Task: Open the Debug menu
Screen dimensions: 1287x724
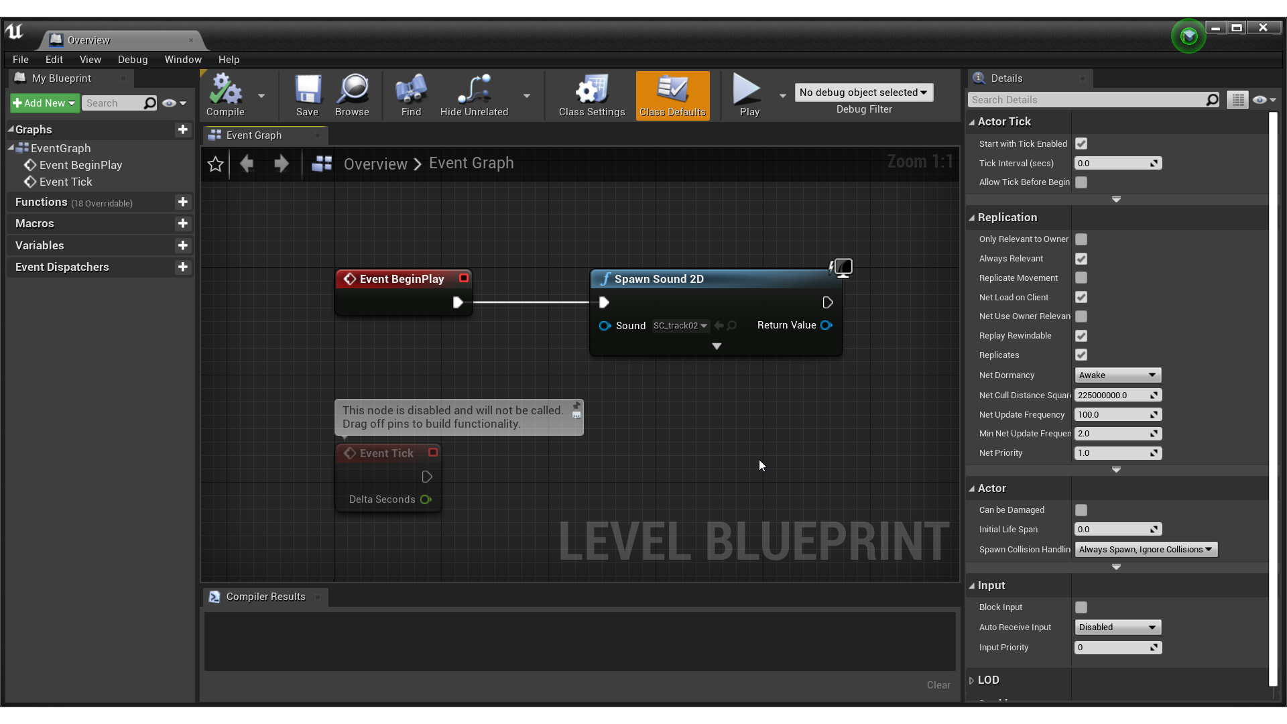Action: (x=133, y=60)
